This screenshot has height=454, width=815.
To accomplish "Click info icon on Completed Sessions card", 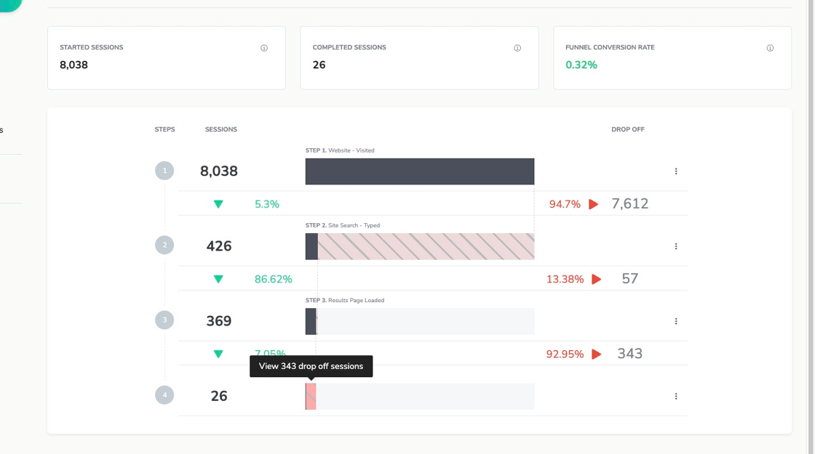I will (x=517, y=48).
